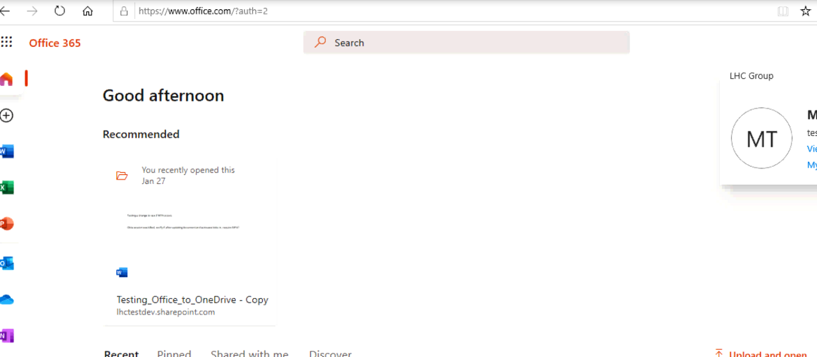Open the Word app in sidebar

click(6, 151)
